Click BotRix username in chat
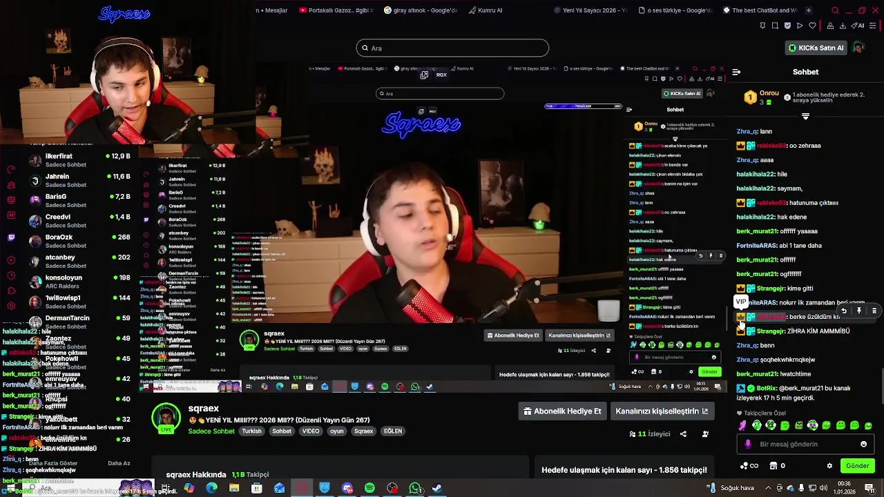 pyautogui.click(x=767, y=389)
